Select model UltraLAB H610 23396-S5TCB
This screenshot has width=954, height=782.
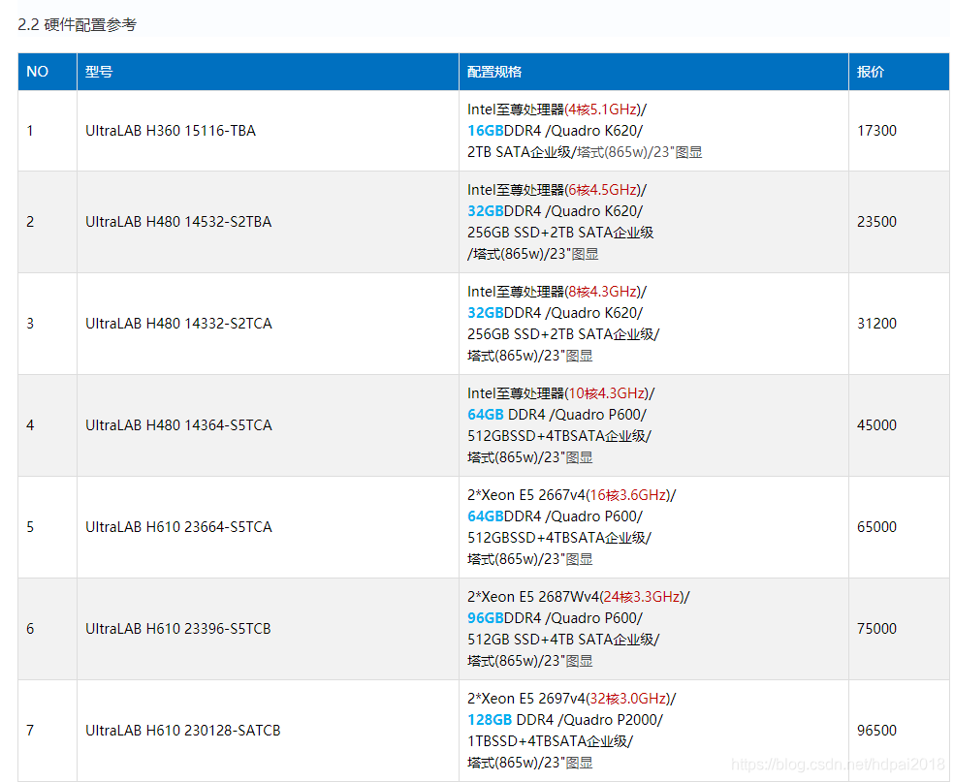pyautogui.click(x=177, y=629)
